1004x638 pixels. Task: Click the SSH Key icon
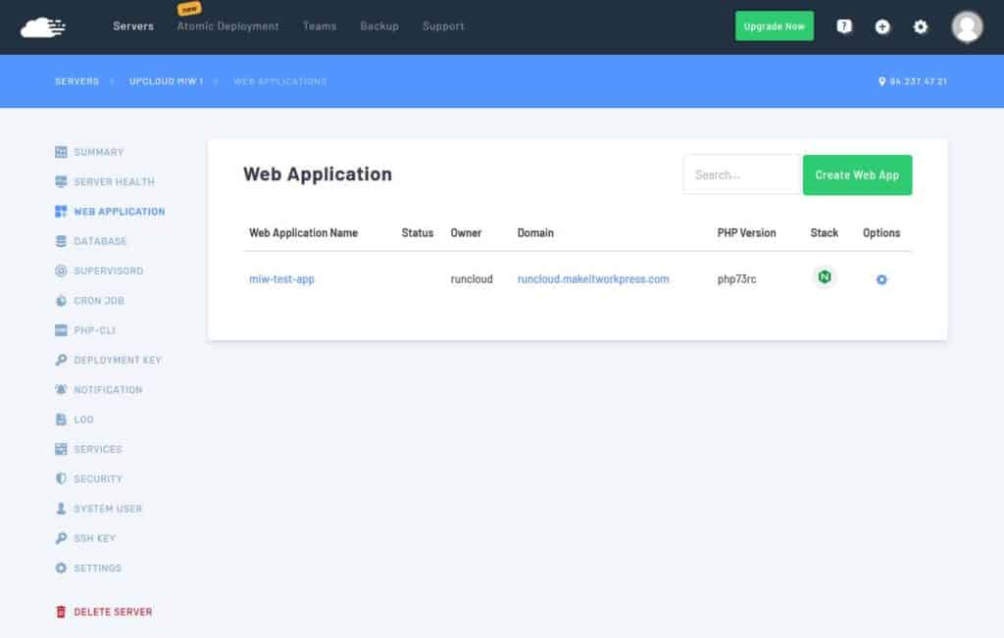[61, 538]
